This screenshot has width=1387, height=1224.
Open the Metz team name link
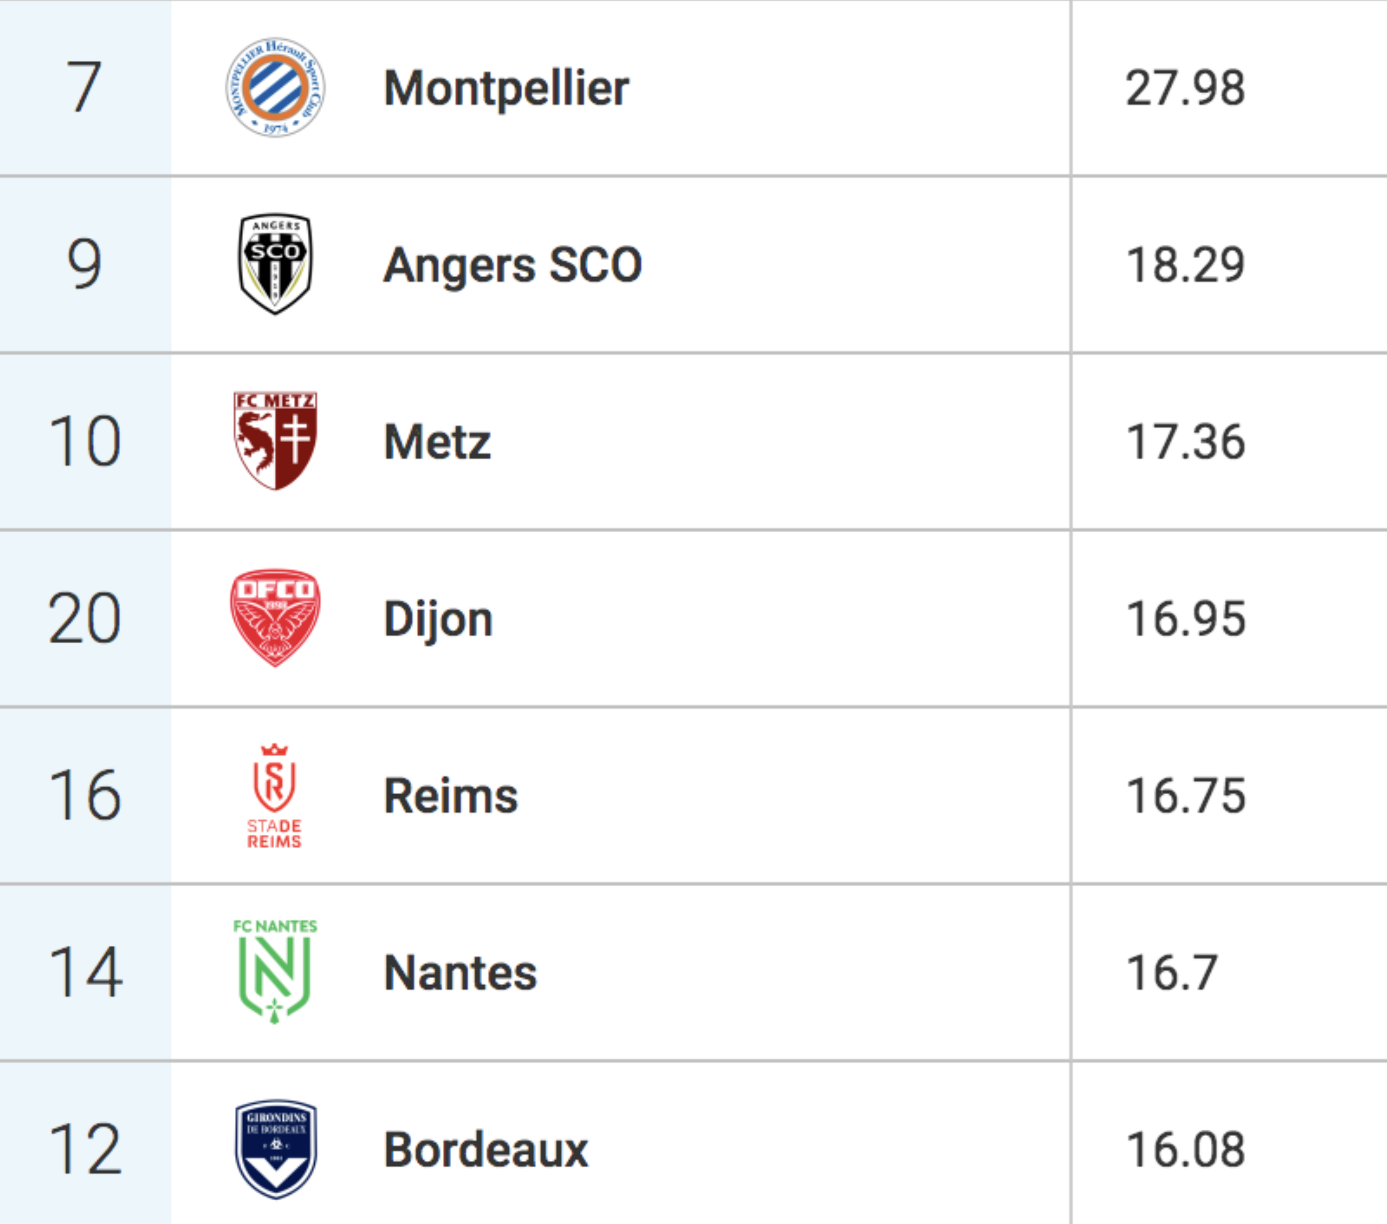(x=437, y=442)
